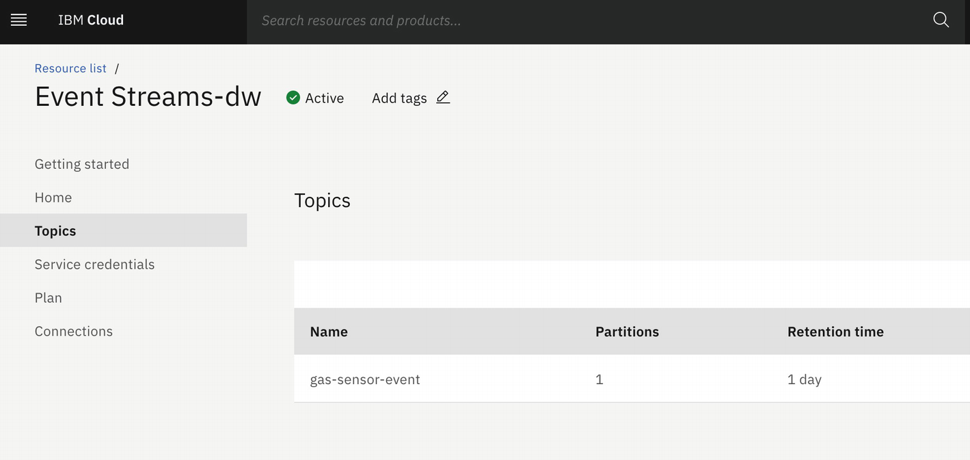Open the Plan sidebar item
This screenshot has width=970, height=460.
49,298
